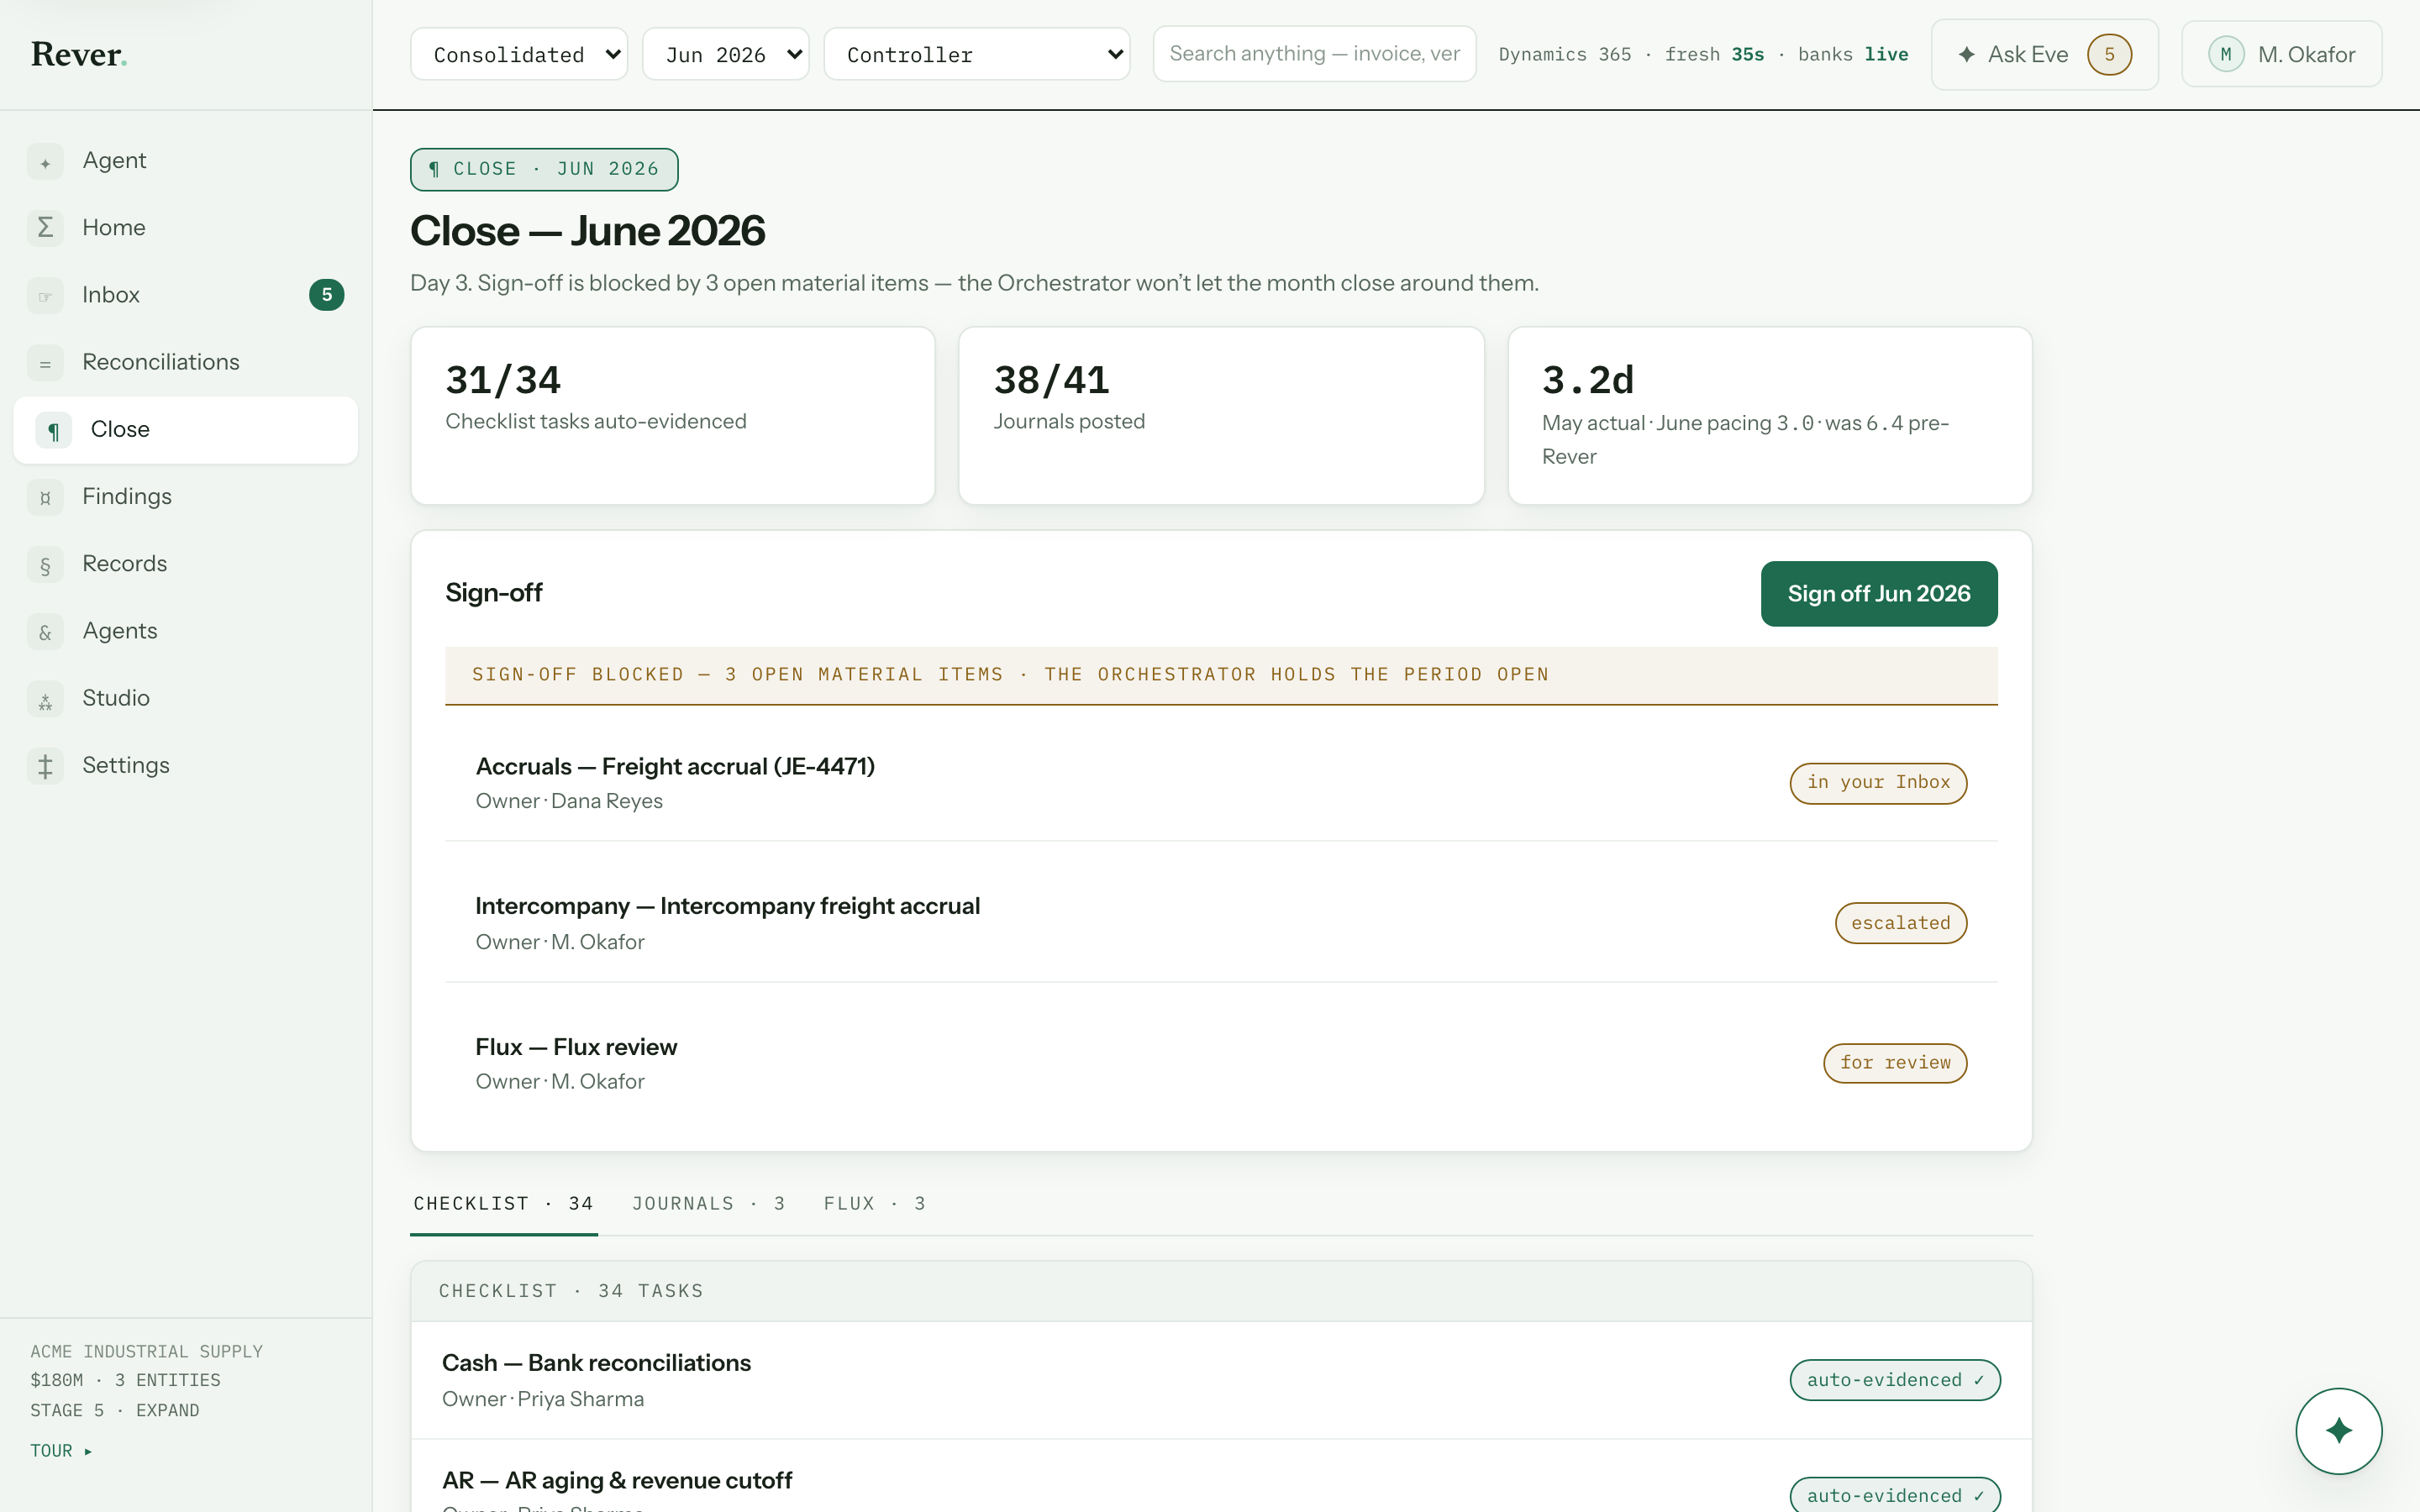Click the Inbox unread count badge 5
Viewport: 2420px width, 1512px height.
pos(326,295)
